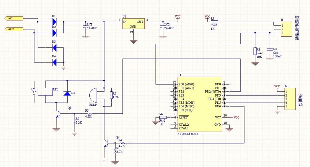Select transistor Q1
The height and width of the screenshot is (167, 310).
click(x=59, y=114)
